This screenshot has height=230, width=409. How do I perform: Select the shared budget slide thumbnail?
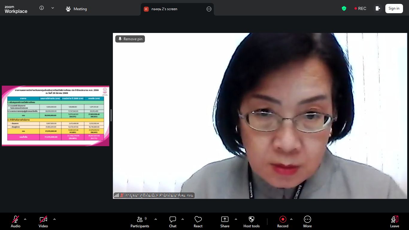[x=55, y=116]
